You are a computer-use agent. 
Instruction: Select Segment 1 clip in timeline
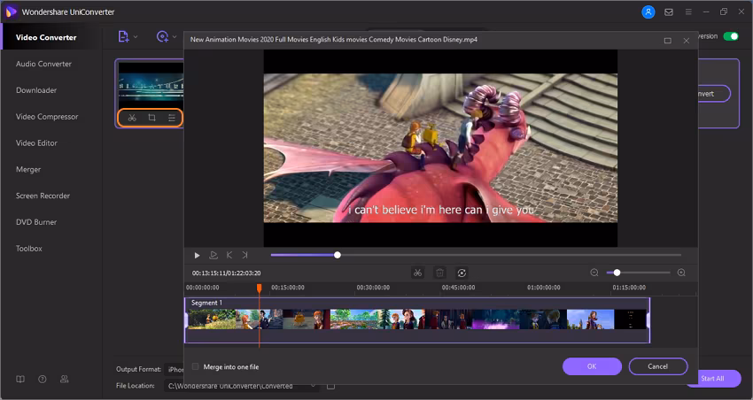coord(417,319)
